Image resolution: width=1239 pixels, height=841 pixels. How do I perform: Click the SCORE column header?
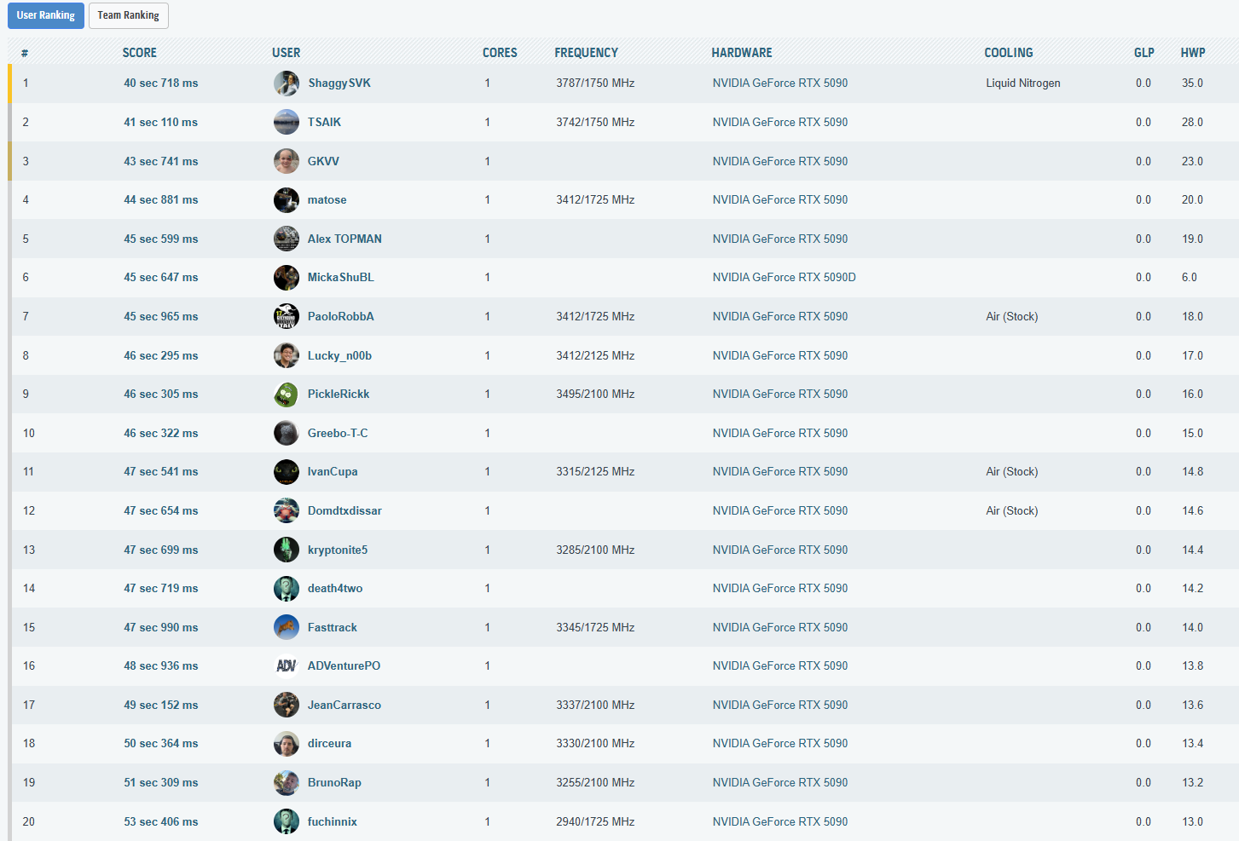click(x=139, y=53)
